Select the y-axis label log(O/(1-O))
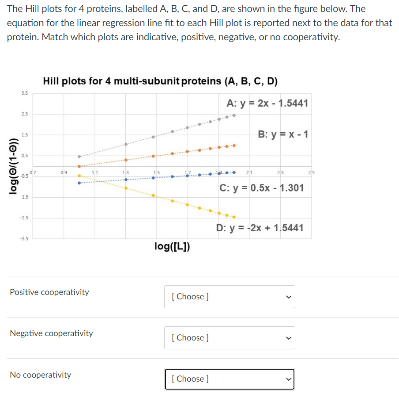 click(12, 165)
